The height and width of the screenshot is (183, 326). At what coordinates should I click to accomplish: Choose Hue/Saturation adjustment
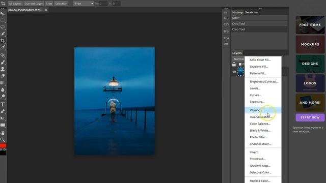tap(263, 117)
